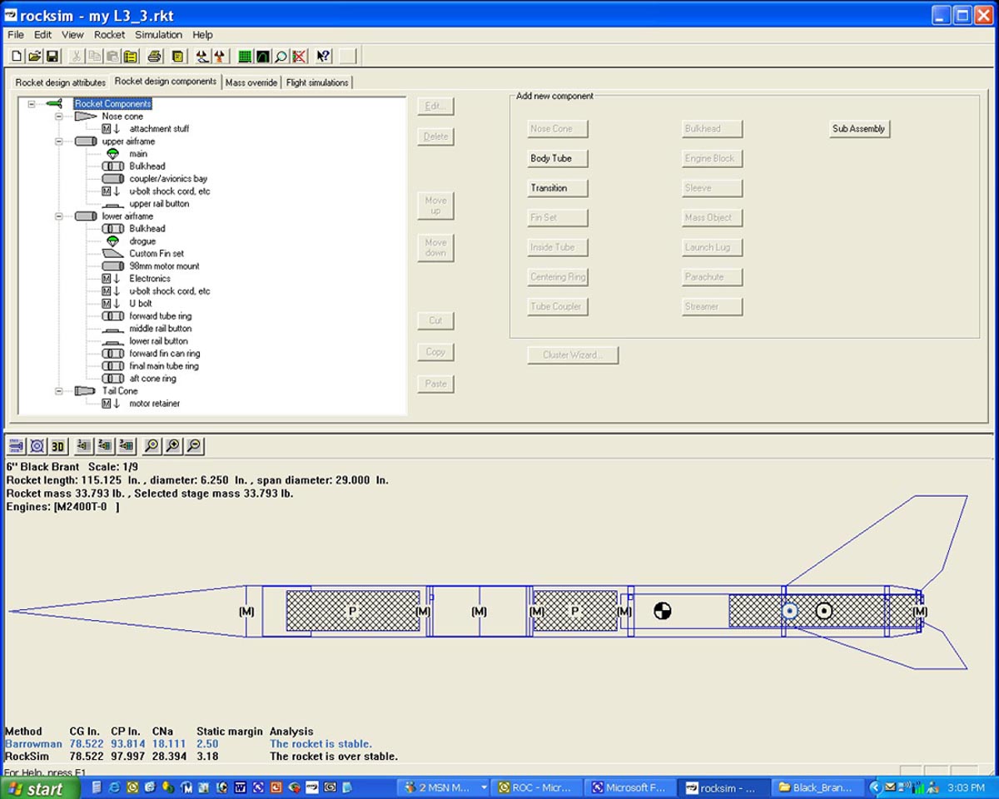Open the Mass override tab

[251, 82]
